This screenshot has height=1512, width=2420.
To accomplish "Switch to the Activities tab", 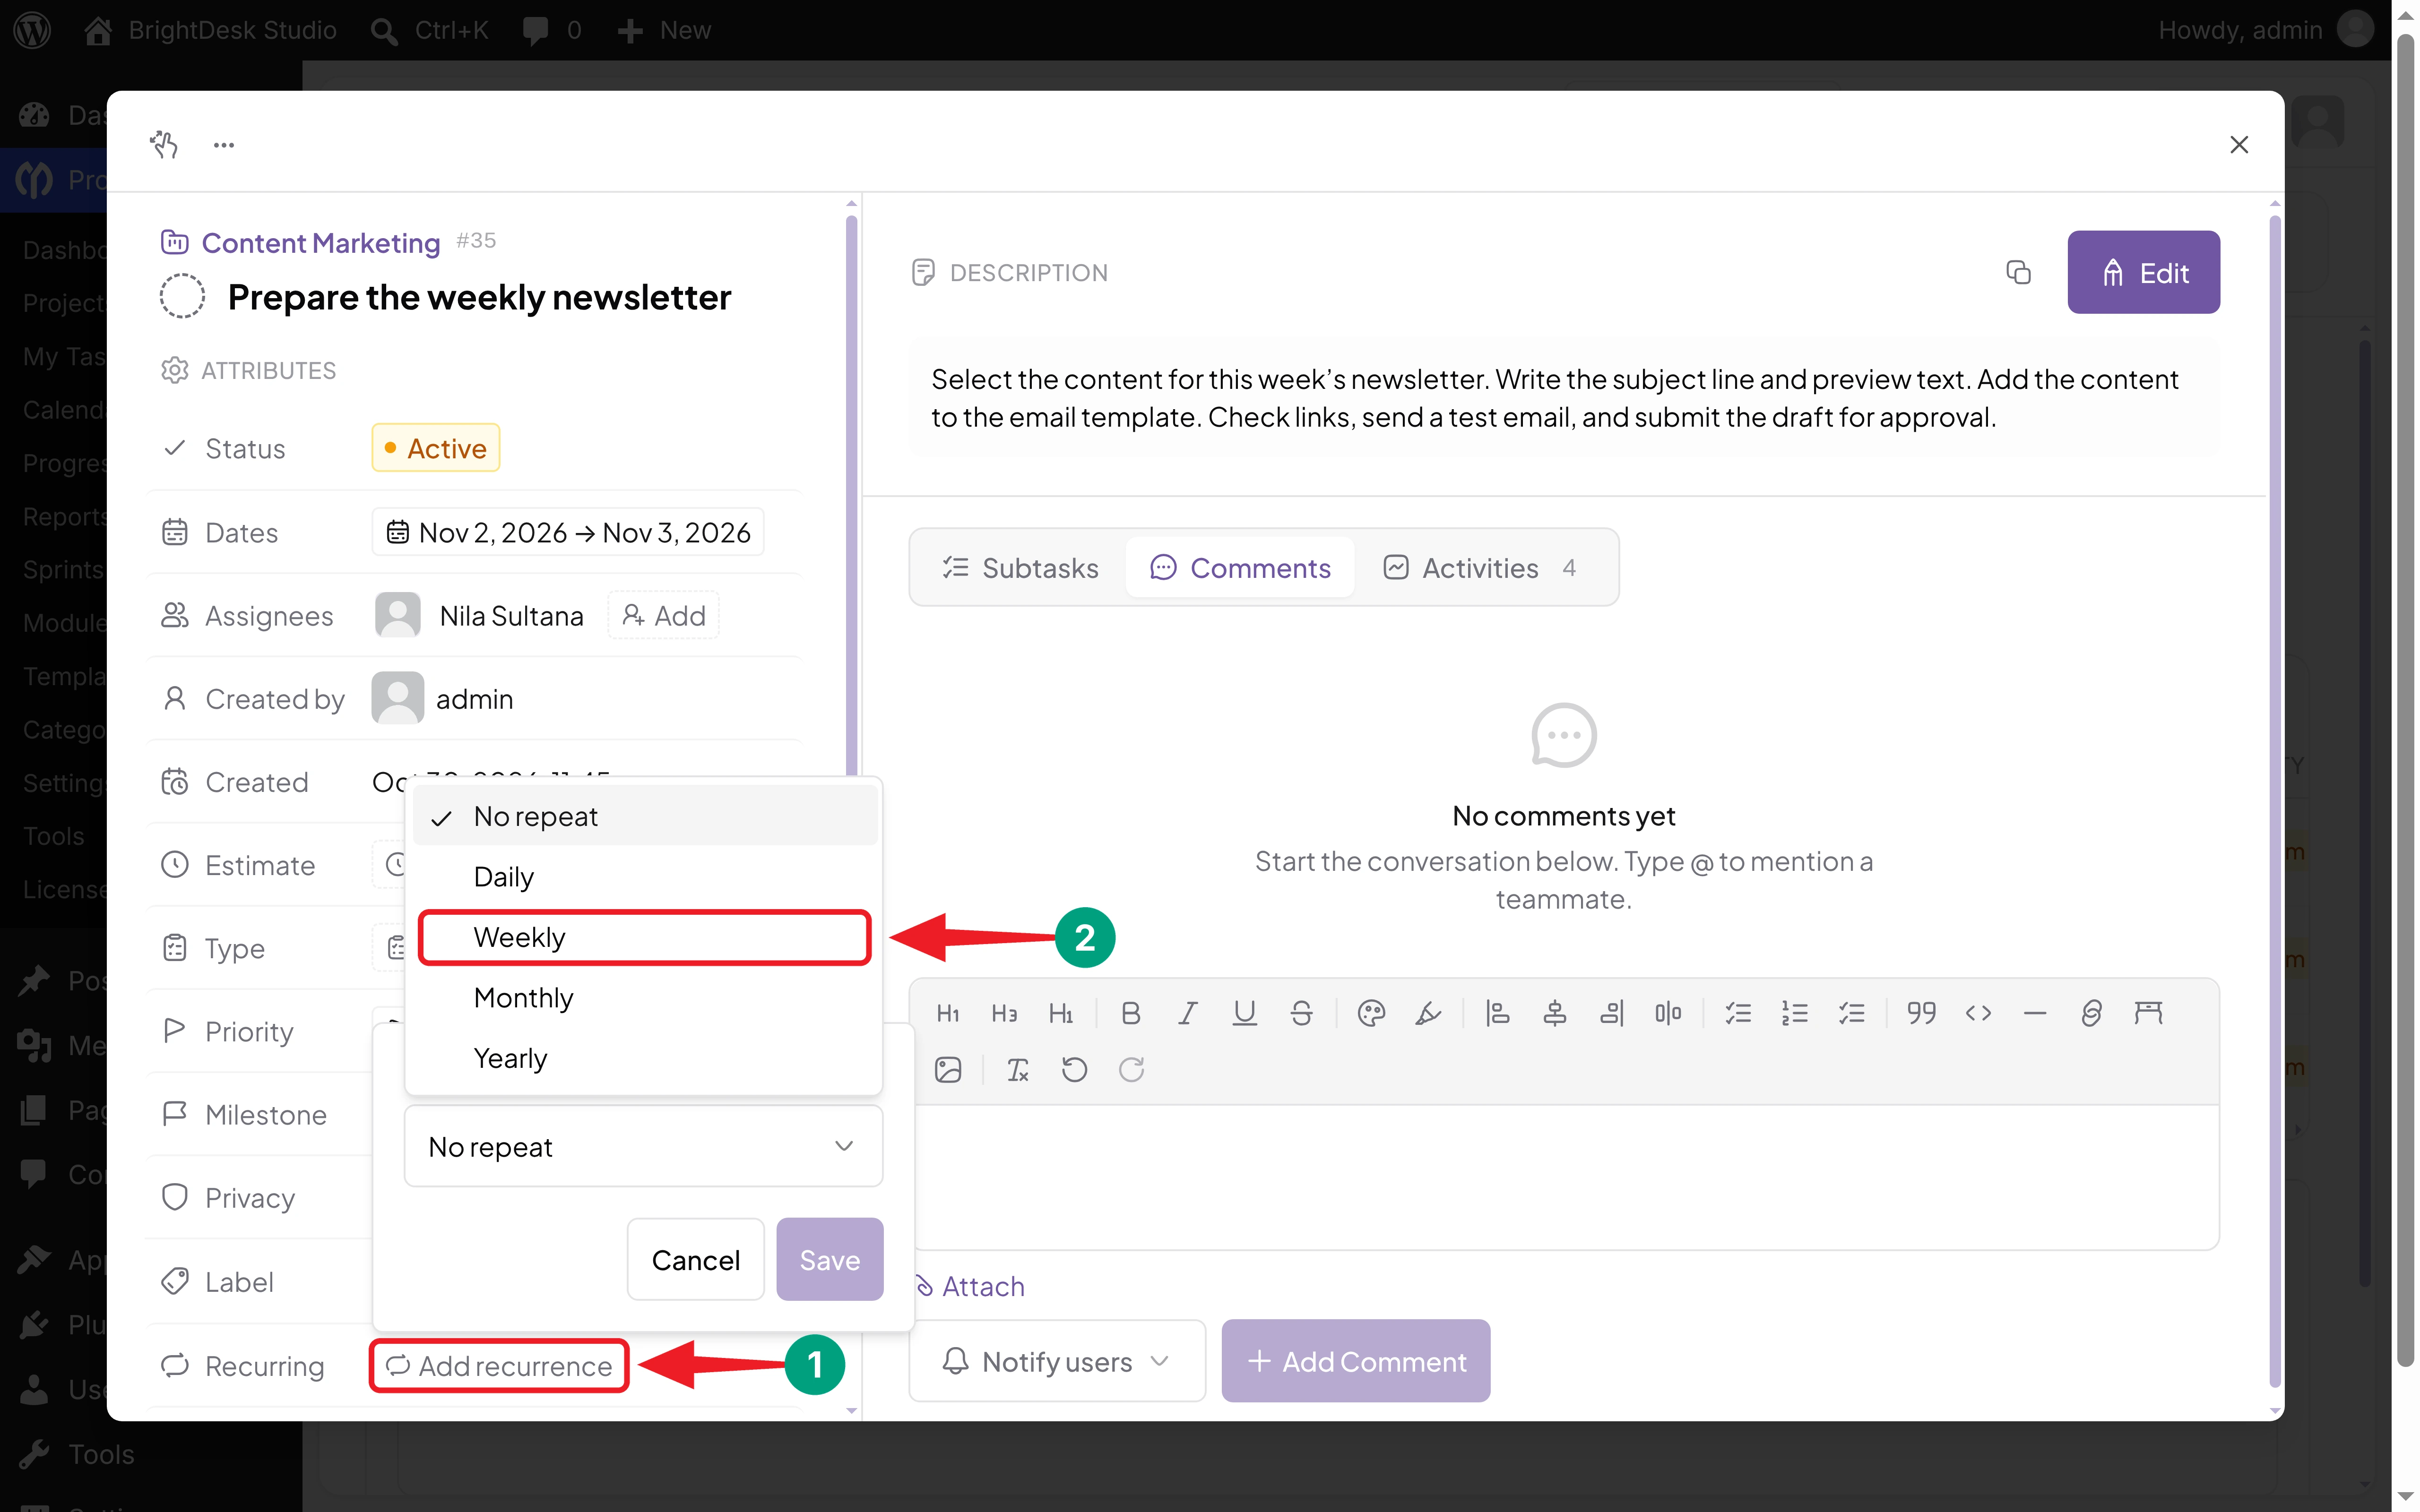I will click(1480, 568).
